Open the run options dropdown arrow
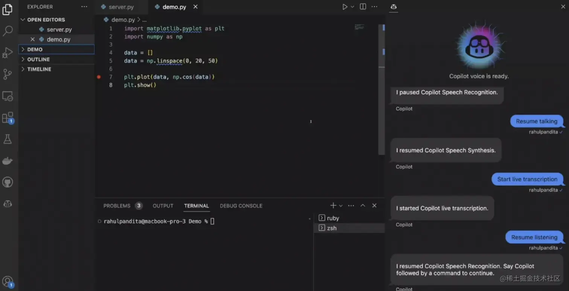 click(x=353, y=7)
